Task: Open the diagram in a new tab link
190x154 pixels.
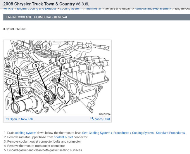Action: 21,119
